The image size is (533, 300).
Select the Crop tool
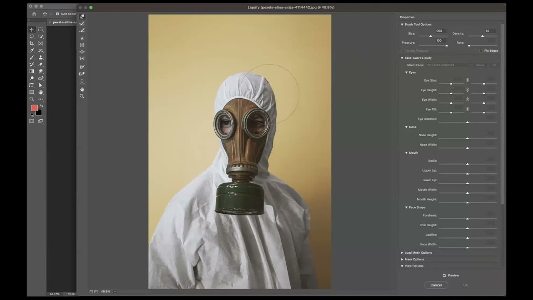32,43
